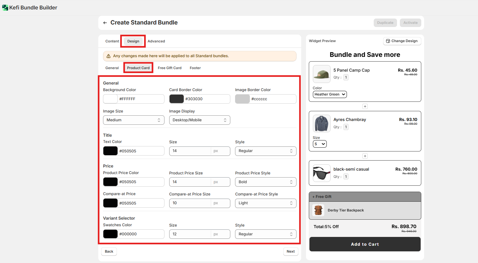This screenshot has width=478, height=263.
Task: Click the Kefi Bundle Builder logo icon
Action: click(5, 8)
